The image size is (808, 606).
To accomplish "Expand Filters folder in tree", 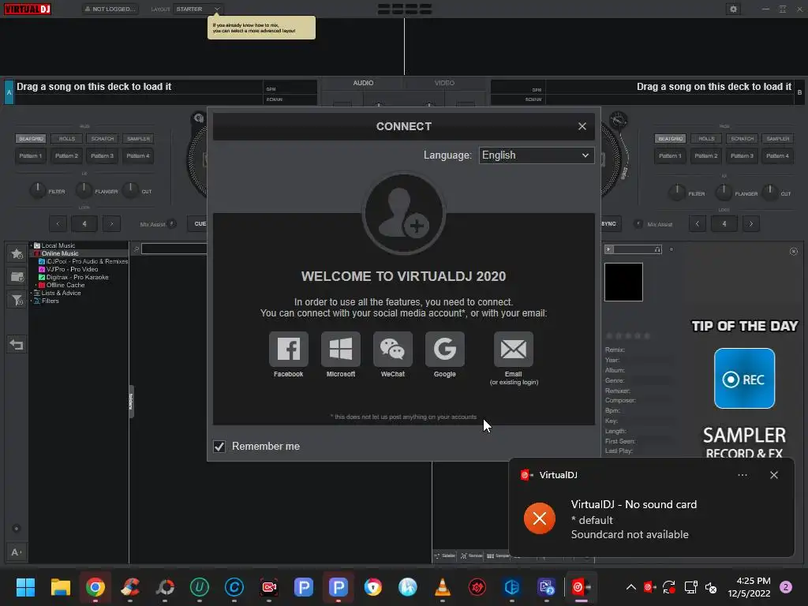I will pos(31,301).
